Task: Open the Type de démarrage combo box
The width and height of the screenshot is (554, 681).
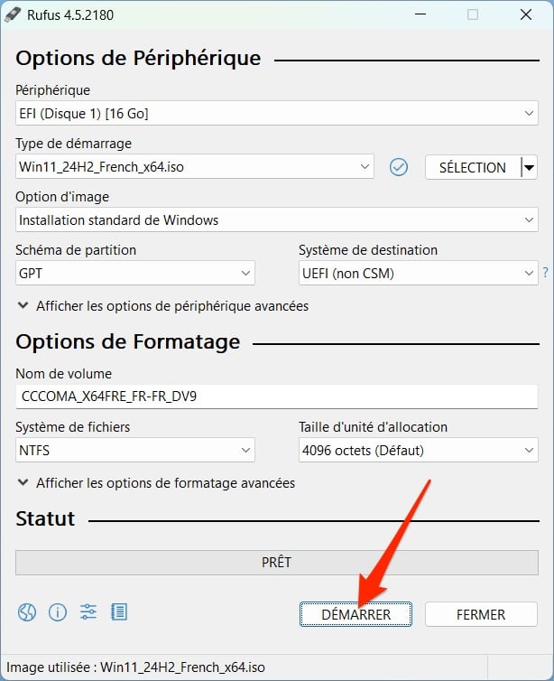Action: [x=195, y=166]
